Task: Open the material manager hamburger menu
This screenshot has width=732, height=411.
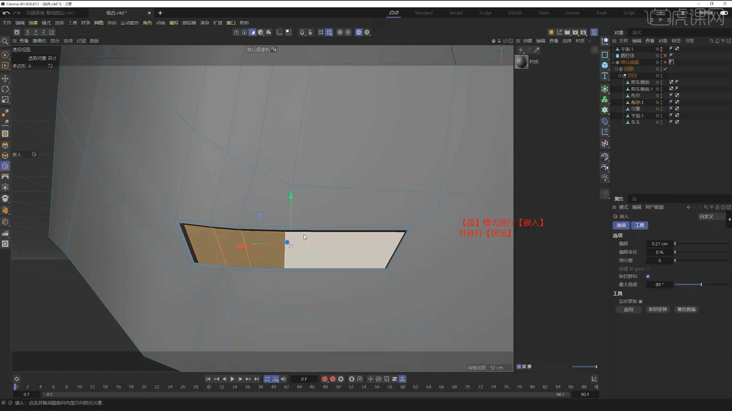Action: click(518, 41)
